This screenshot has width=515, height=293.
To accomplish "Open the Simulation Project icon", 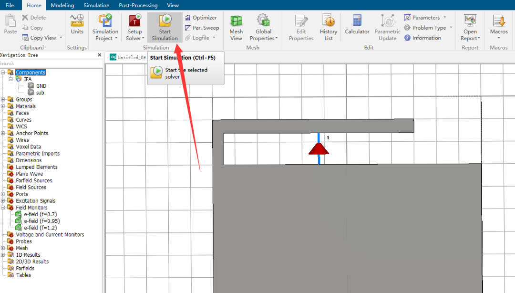I will pos(105,21).
